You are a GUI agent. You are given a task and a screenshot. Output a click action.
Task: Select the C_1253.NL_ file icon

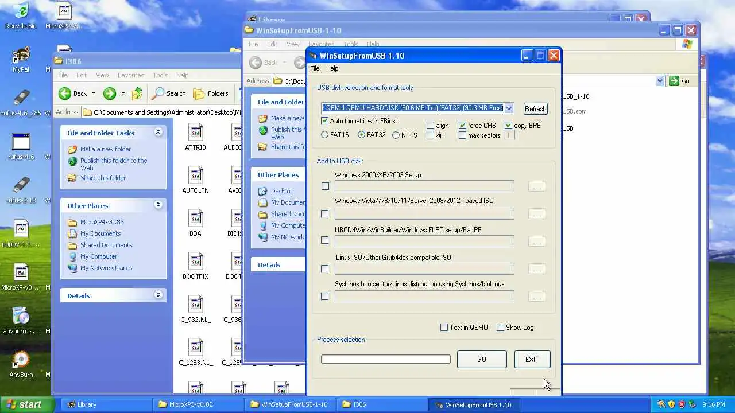pos(195,352)
